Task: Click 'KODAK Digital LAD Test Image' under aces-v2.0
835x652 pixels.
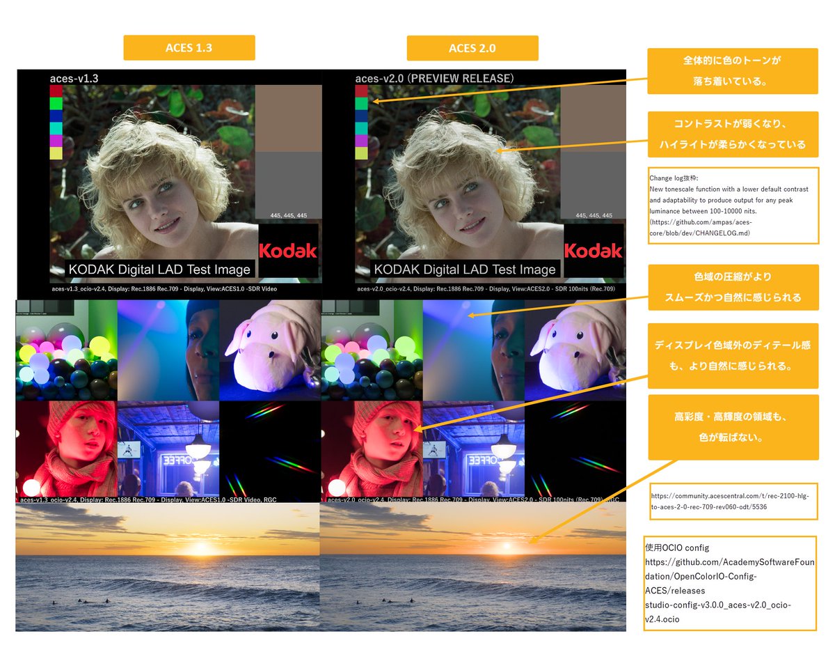Action: coord(465,269)
